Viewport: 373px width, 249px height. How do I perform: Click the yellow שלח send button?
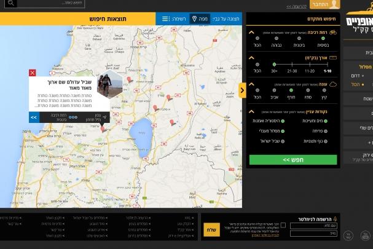pyautogui.click(x=211, y=230)
